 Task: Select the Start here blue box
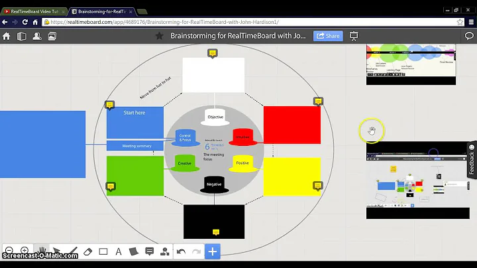(134, 123)
